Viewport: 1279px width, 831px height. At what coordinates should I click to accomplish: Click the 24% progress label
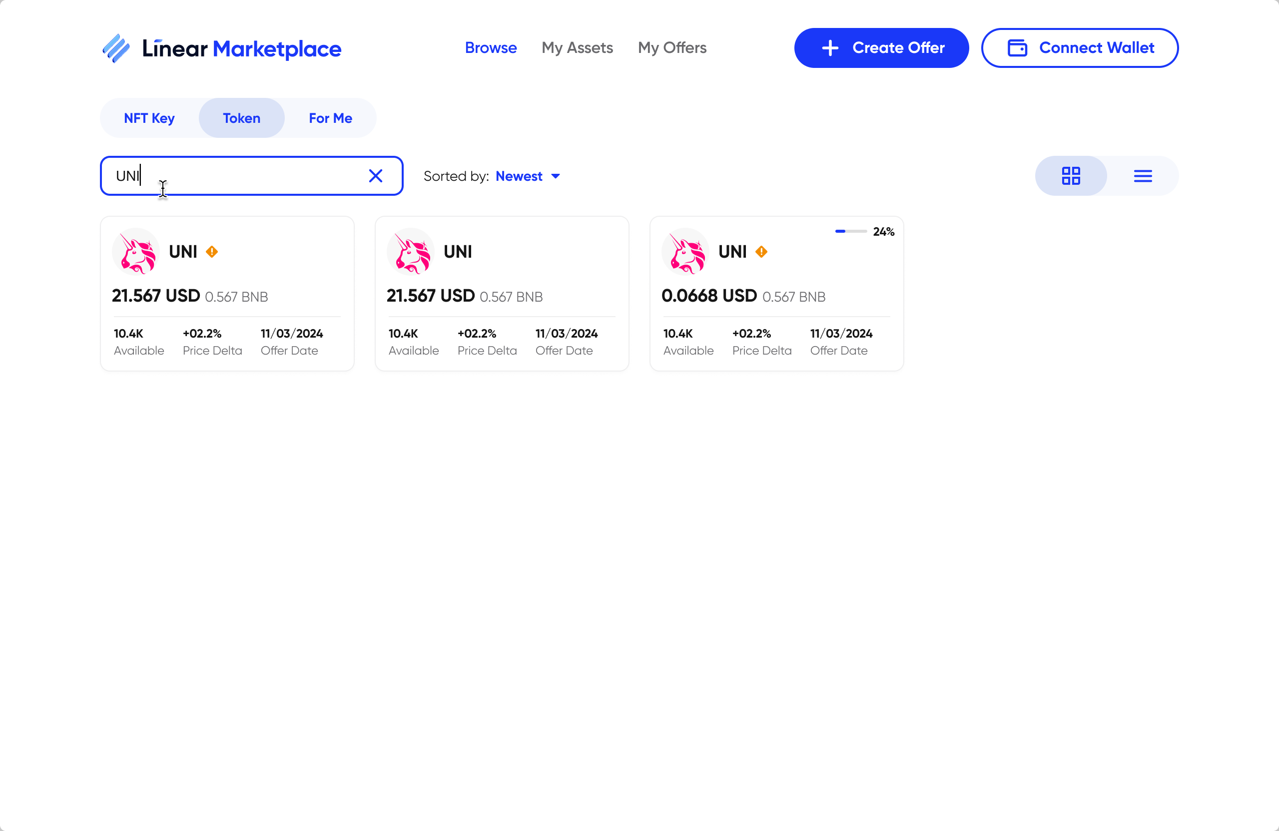coord(883,232)
